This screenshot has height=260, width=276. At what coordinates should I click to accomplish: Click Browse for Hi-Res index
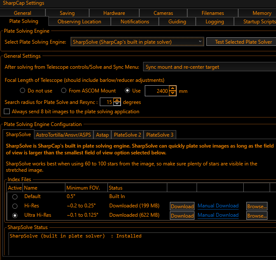[x=257, y=206]
